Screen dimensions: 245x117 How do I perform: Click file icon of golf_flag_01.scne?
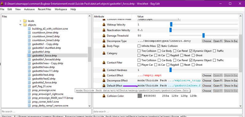tap(29, 86)
